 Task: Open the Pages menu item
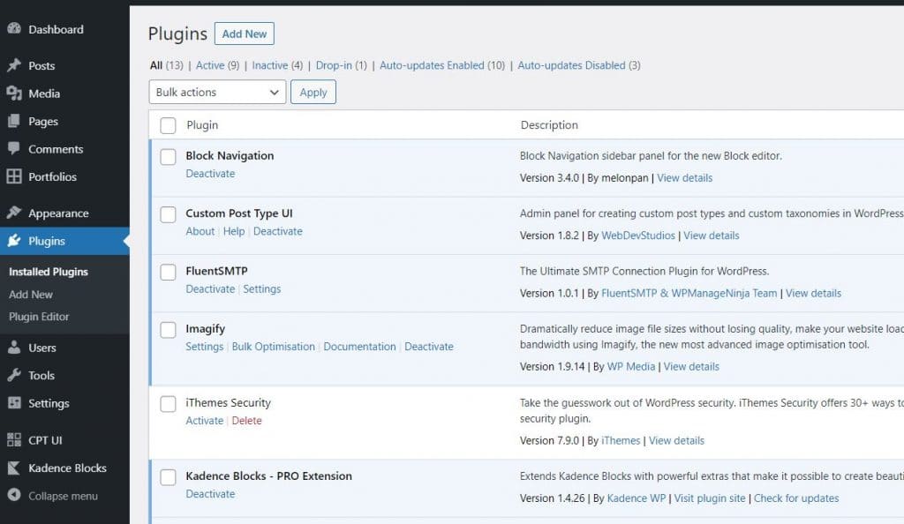[x=43, y=122]
